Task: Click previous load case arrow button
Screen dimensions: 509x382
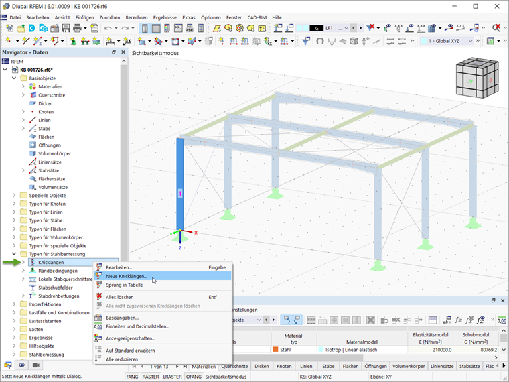Action: (x=353, y=28)
